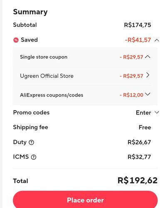165x208 pixels.
Task: Click the Shipping fee Free value
Action: (x=145, y=127)
